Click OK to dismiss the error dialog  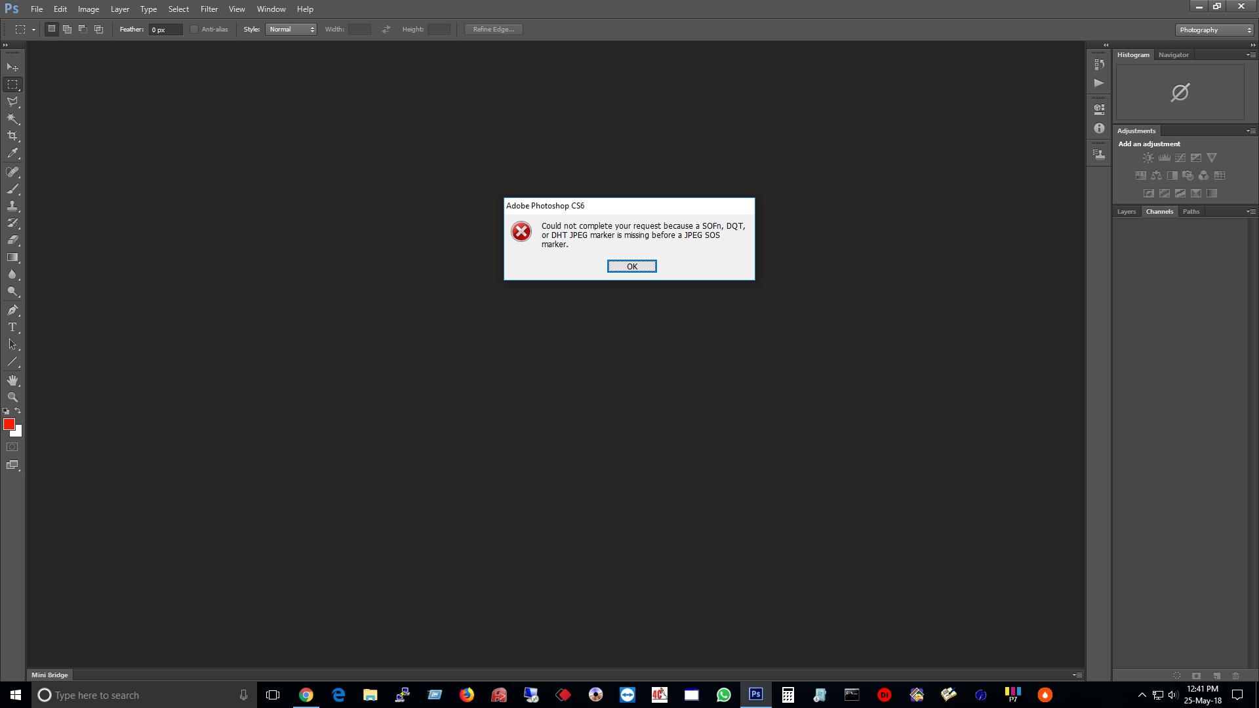pyautogui.click(x=631, y=266)
